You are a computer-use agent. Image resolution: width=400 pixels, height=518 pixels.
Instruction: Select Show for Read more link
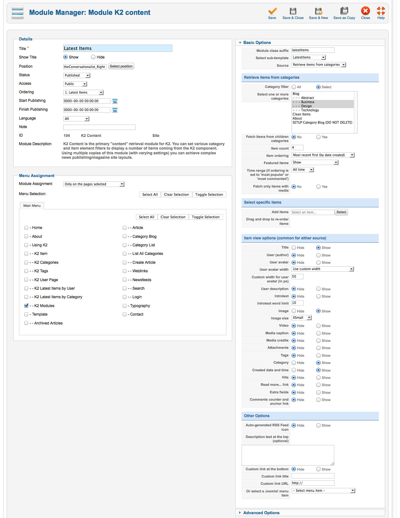pyautogui.click(x=318, y=385)
